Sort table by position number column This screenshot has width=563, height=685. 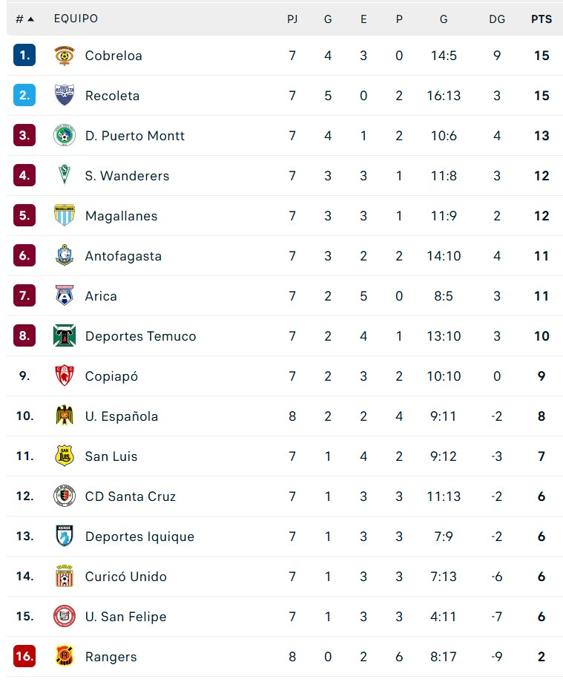24,19
